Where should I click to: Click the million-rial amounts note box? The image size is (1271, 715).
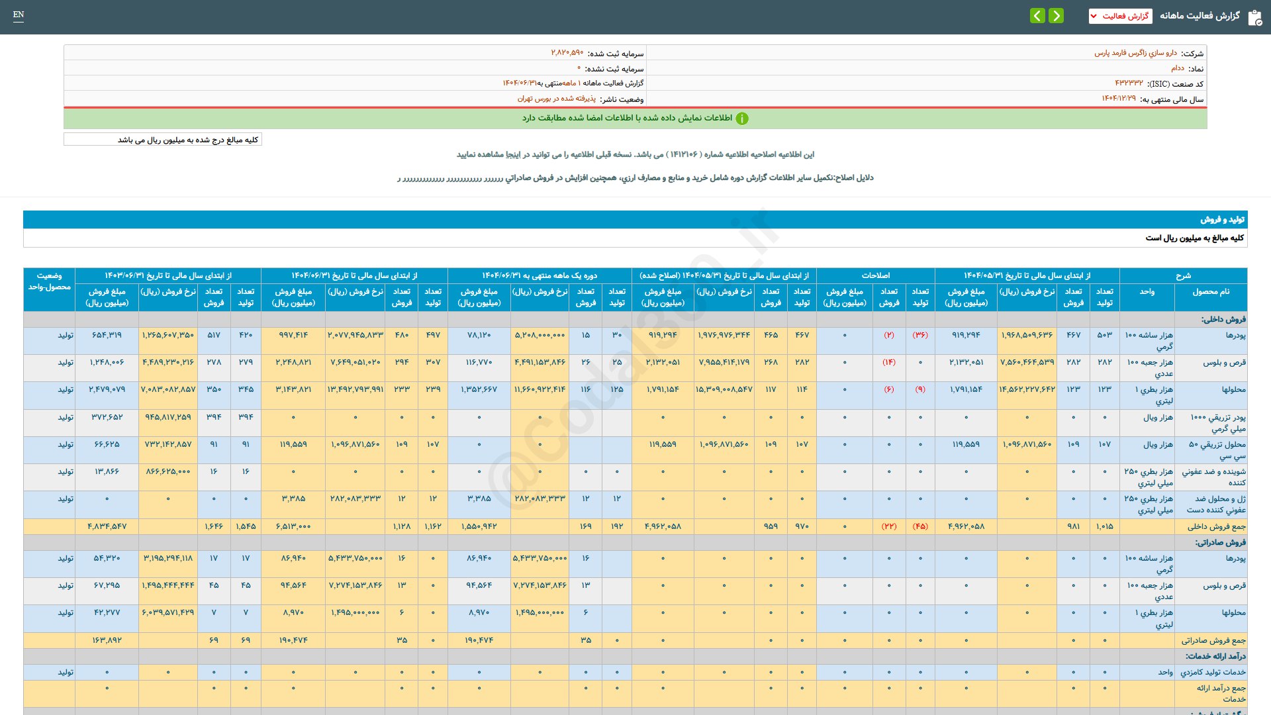pos(163,140)
